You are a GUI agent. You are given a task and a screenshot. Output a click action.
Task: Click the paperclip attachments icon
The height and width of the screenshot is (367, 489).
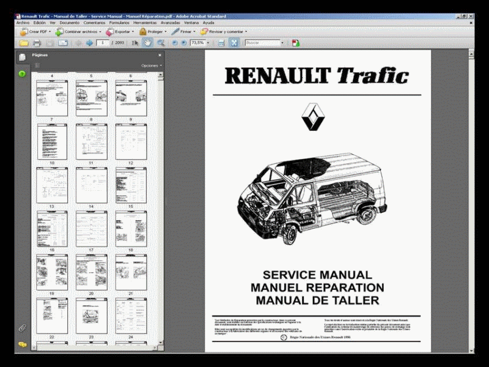(22, 328)
